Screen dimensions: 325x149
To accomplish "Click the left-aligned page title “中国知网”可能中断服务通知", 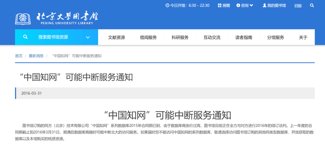I will pos(76,77).
